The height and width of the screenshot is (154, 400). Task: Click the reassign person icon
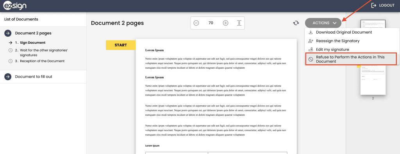click(x=311, y=41)
